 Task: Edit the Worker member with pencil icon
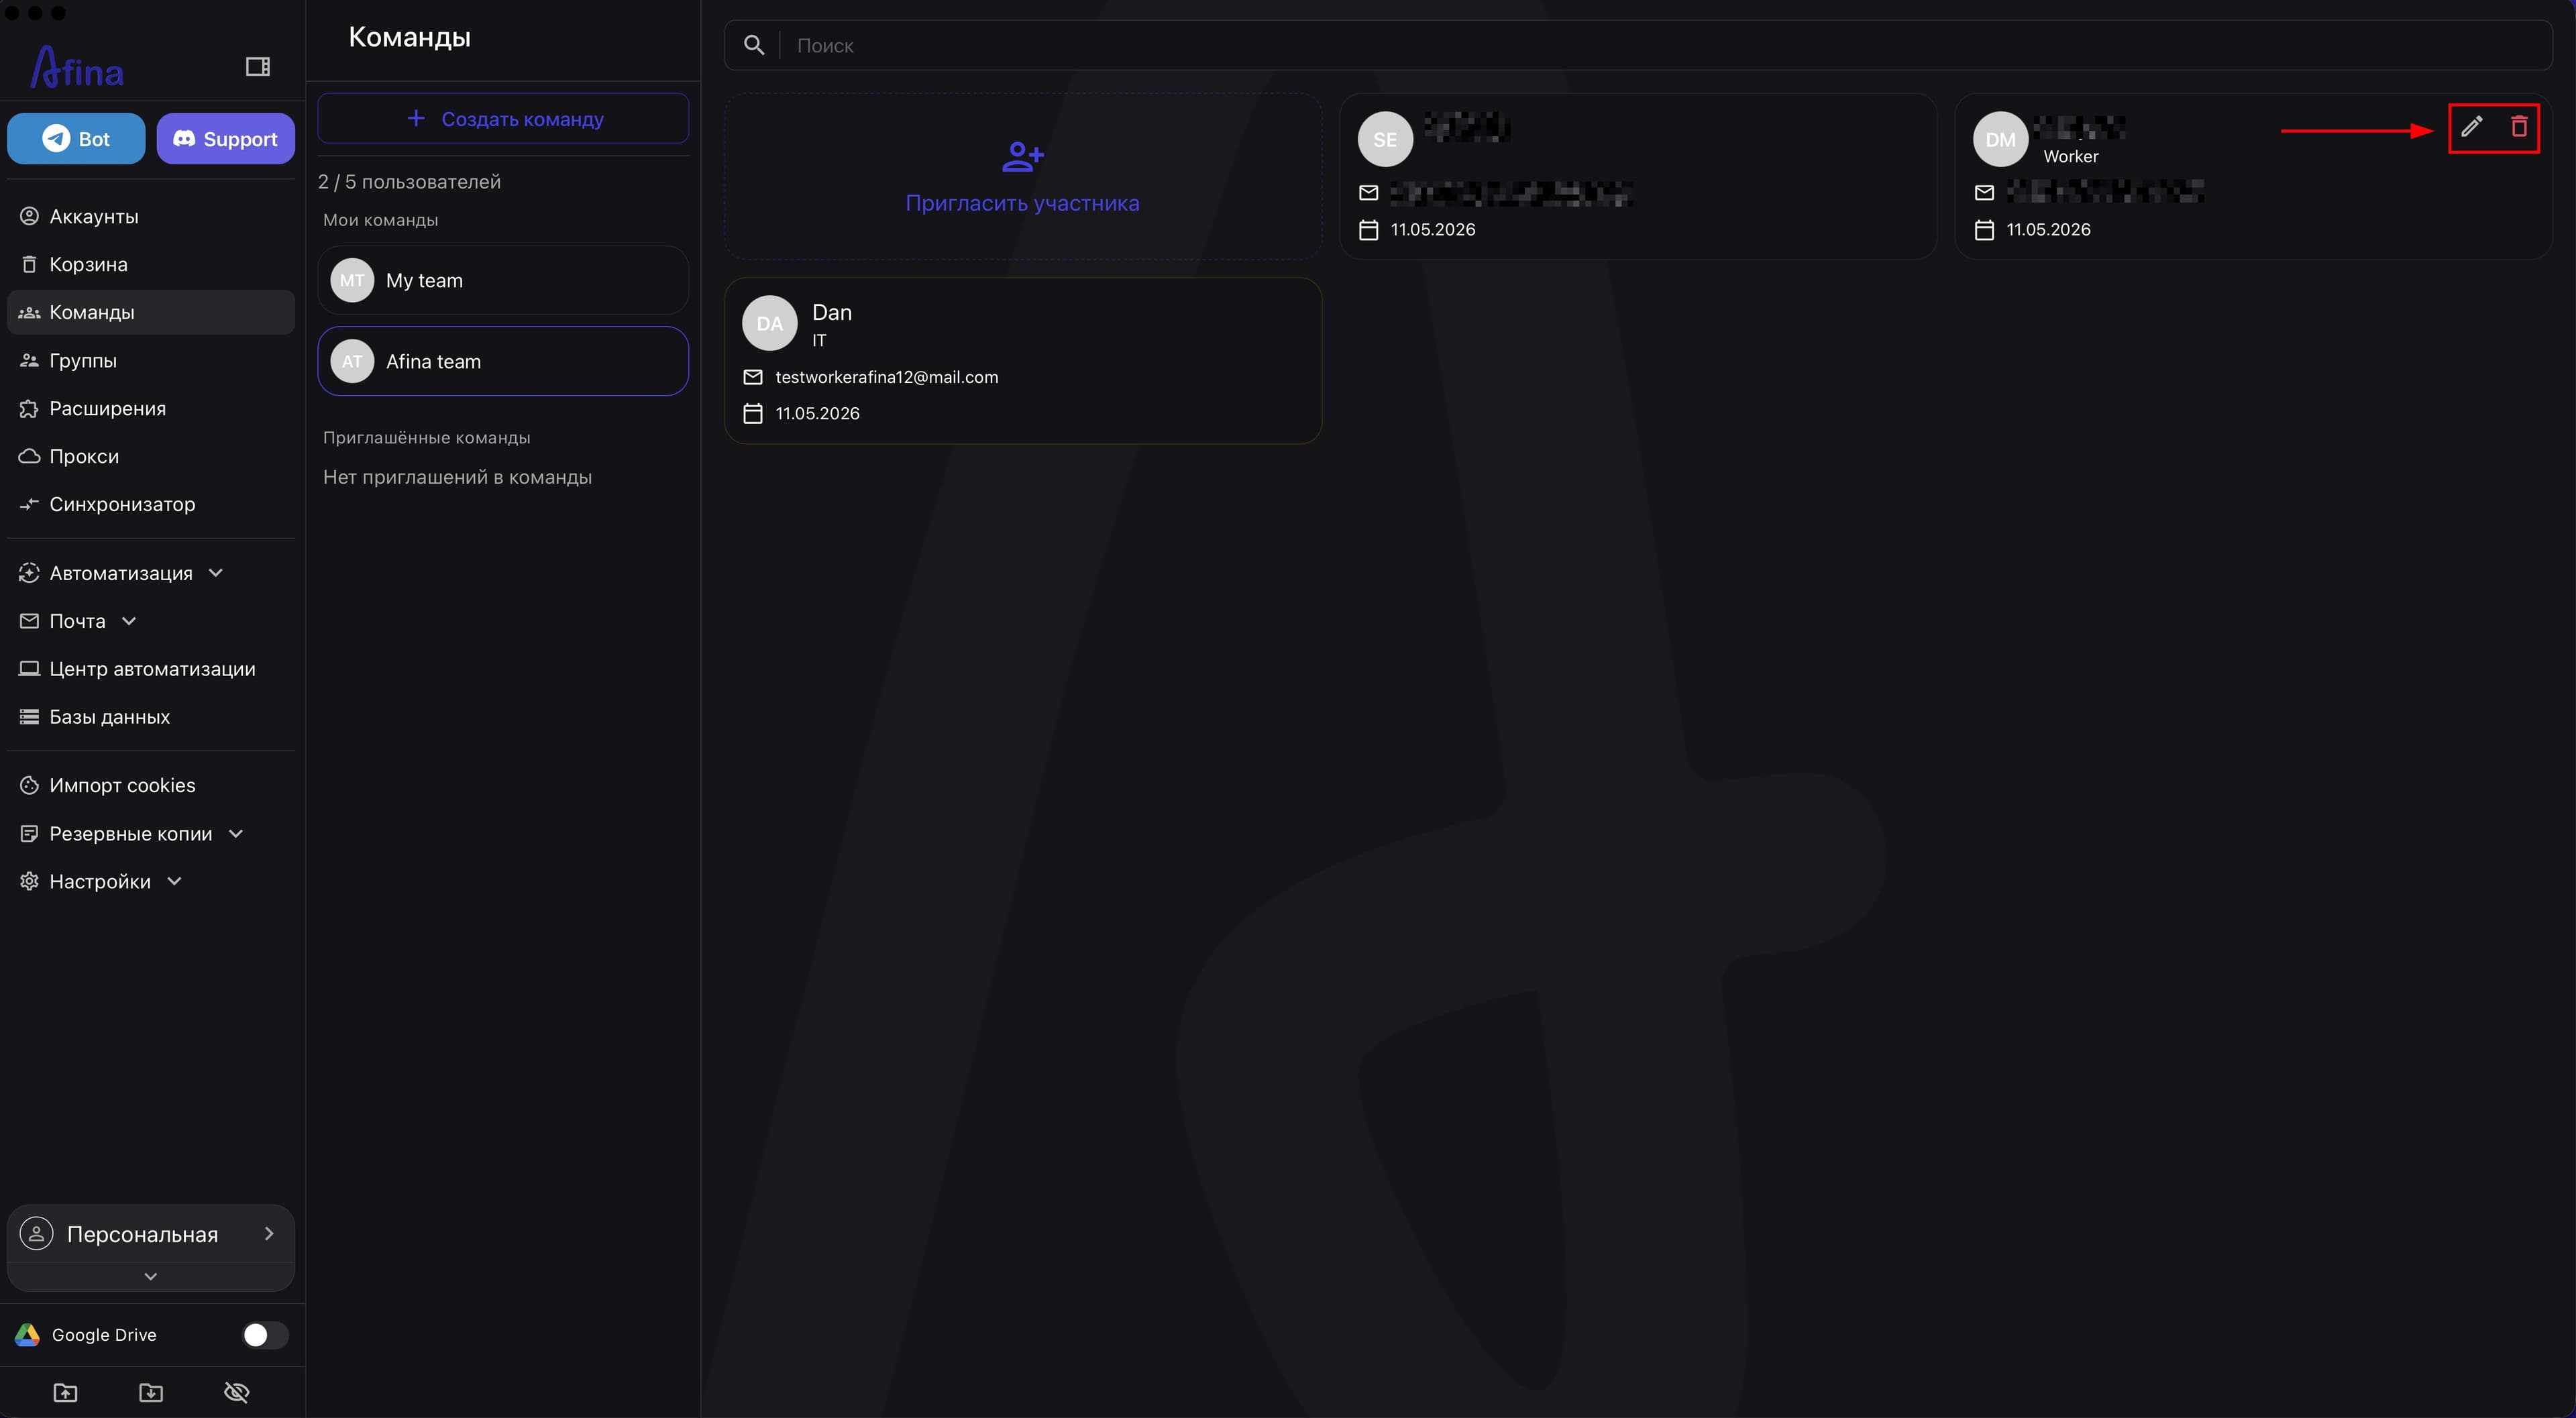pyautogui.click(x=2471, y=127)
